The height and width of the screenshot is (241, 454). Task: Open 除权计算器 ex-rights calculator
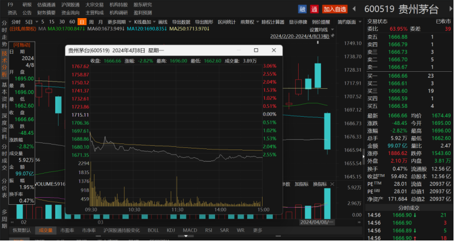pyautogui.click(x=273, y=22)
